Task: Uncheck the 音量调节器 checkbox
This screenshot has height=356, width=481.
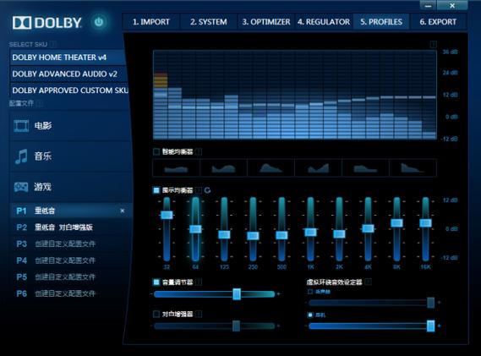Action: [x=156, y=282]
